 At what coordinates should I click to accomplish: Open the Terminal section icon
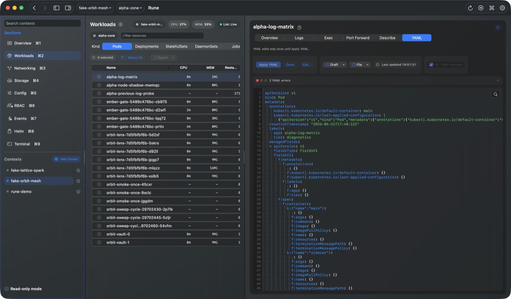[x=9, y=144]
